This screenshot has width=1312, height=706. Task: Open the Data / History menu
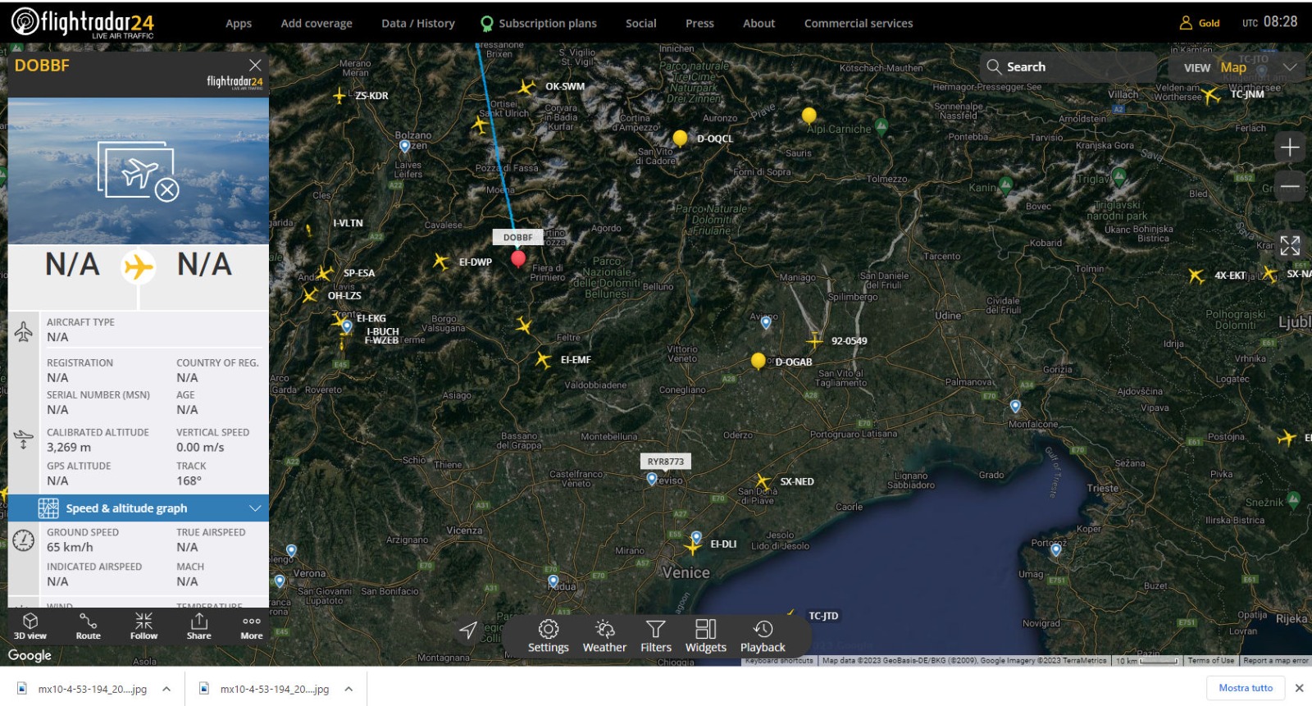point(418,23)
